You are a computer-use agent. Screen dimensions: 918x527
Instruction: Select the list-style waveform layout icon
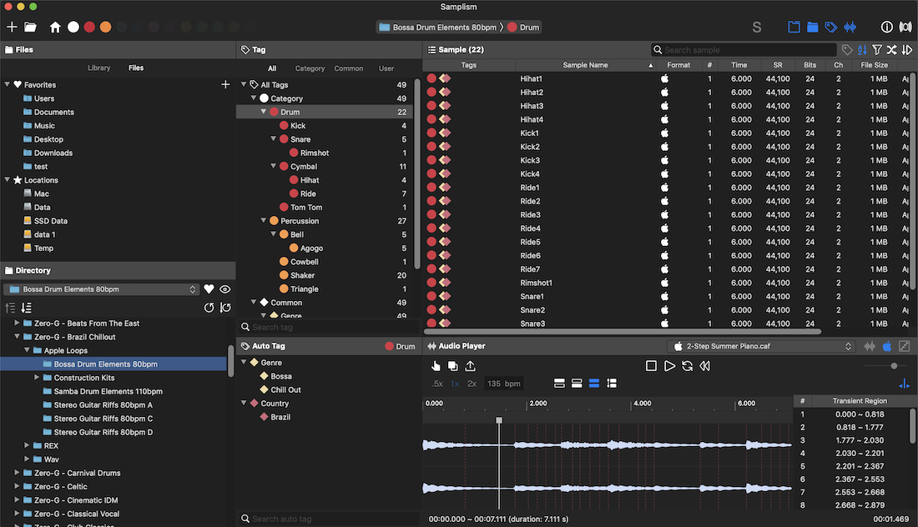click(x=611, y=383)
